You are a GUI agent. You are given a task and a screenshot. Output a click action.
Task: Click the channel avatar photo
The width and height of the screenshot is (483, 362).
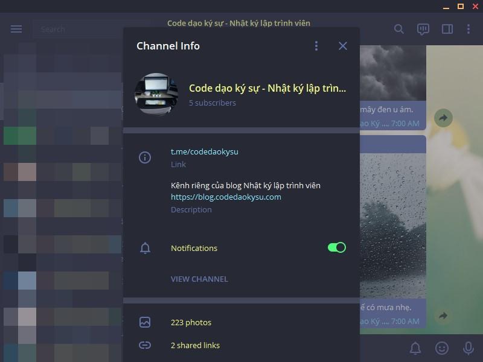point(156,94)
